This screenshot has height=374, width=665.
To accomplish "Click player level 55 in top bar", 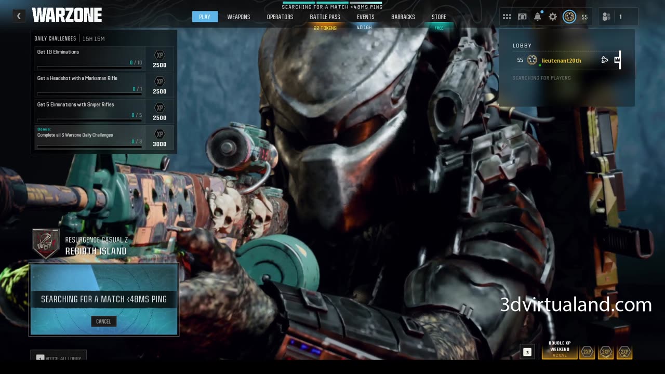I will [584, 17].
